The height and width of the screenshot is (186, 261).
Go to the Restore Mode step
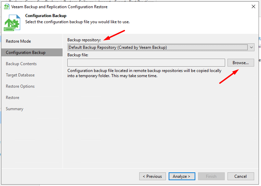click(18, 41)
